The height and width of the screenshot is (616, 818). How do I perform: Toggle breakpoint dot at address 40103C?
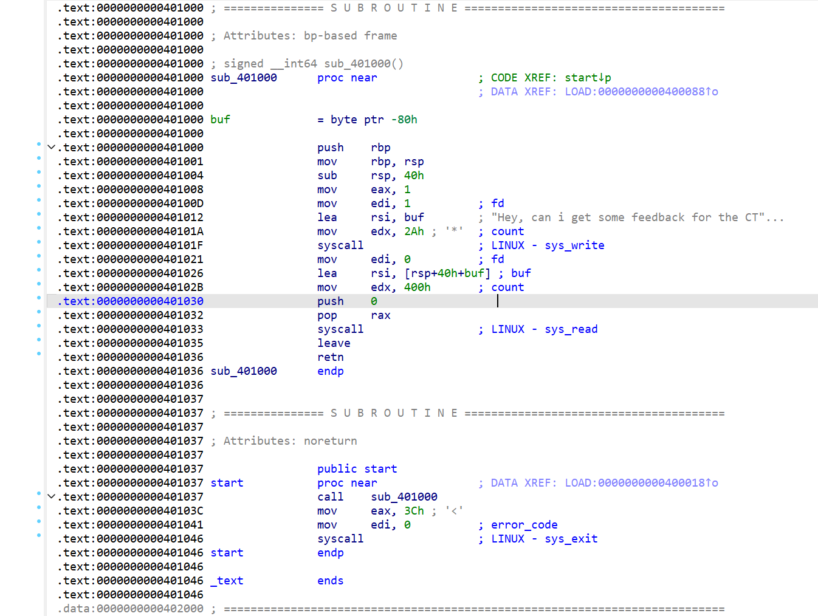[x=39, y=508]
